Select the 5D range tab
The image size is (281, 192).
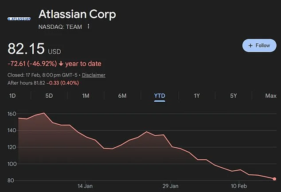(x=49, y=96)
